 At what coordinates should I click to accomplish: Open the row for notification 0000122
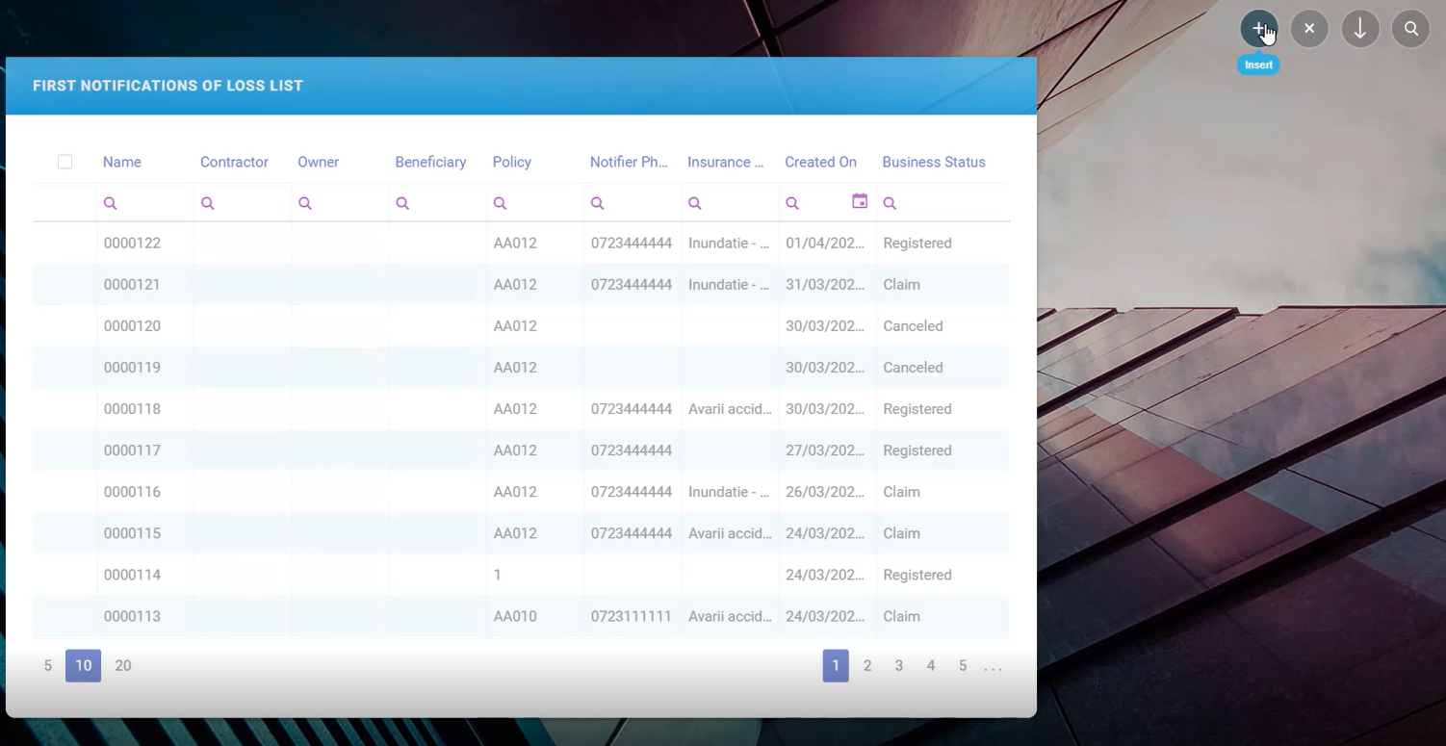pos(132,243)
